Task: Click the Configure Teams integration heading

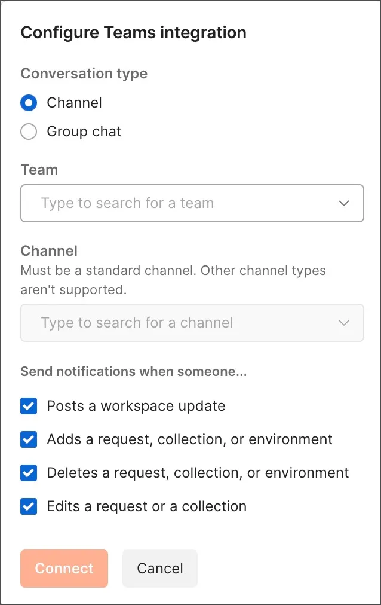Action: coord(133,33)
